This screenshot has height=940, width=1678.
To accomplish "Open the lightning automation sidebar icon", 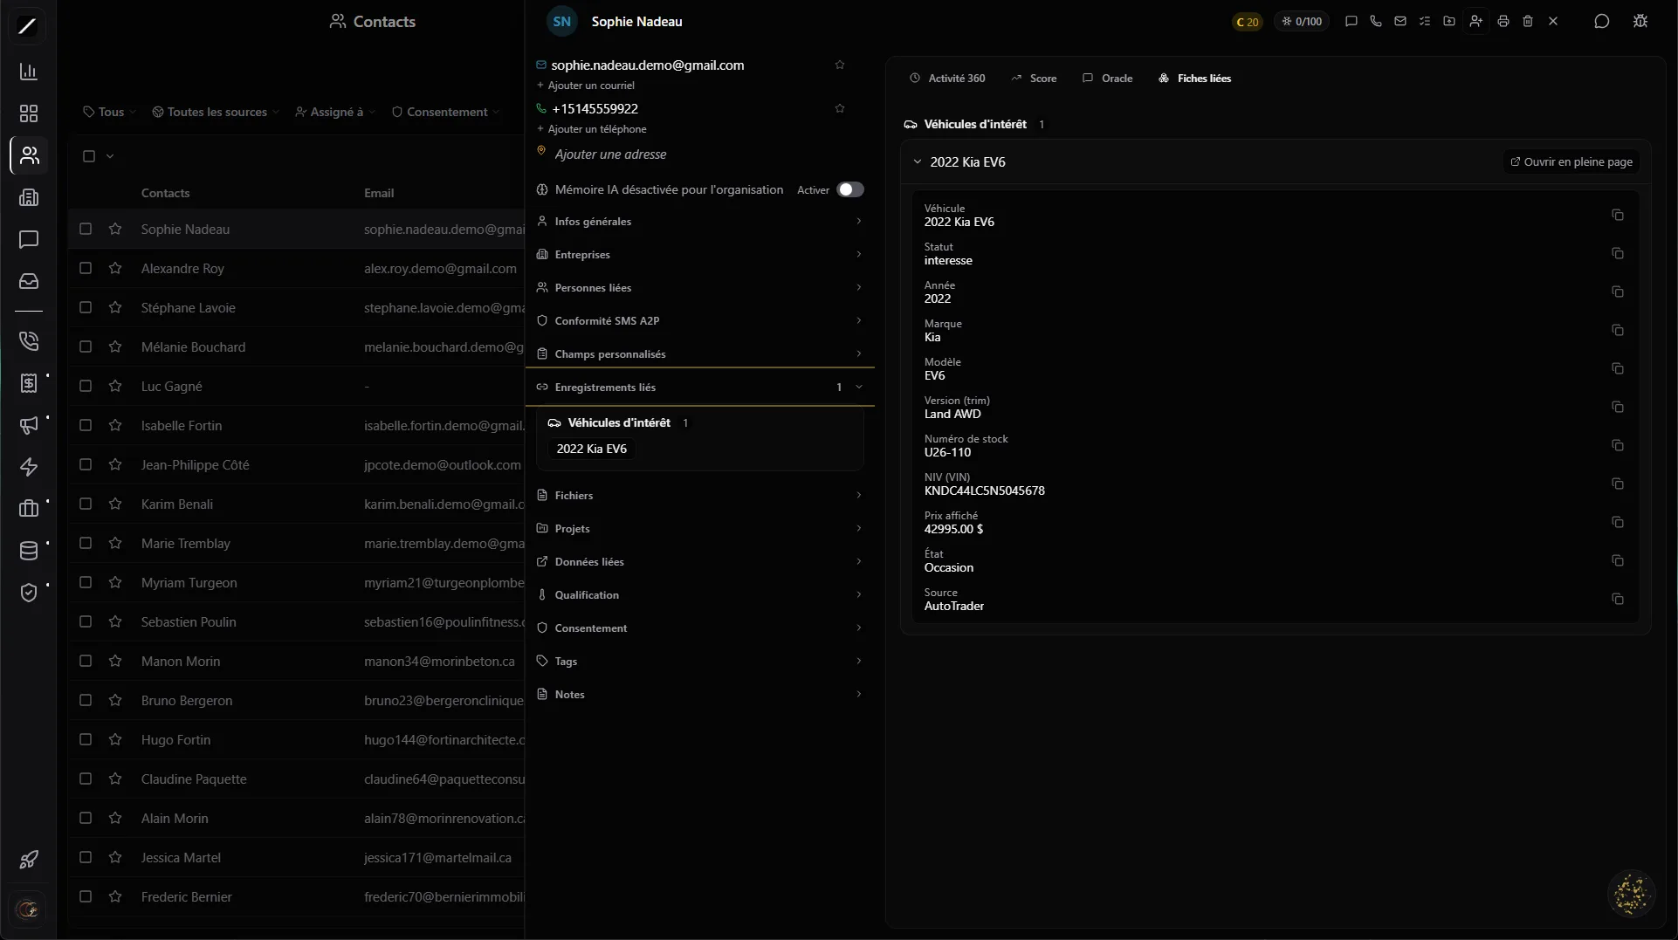I will 29,467.
